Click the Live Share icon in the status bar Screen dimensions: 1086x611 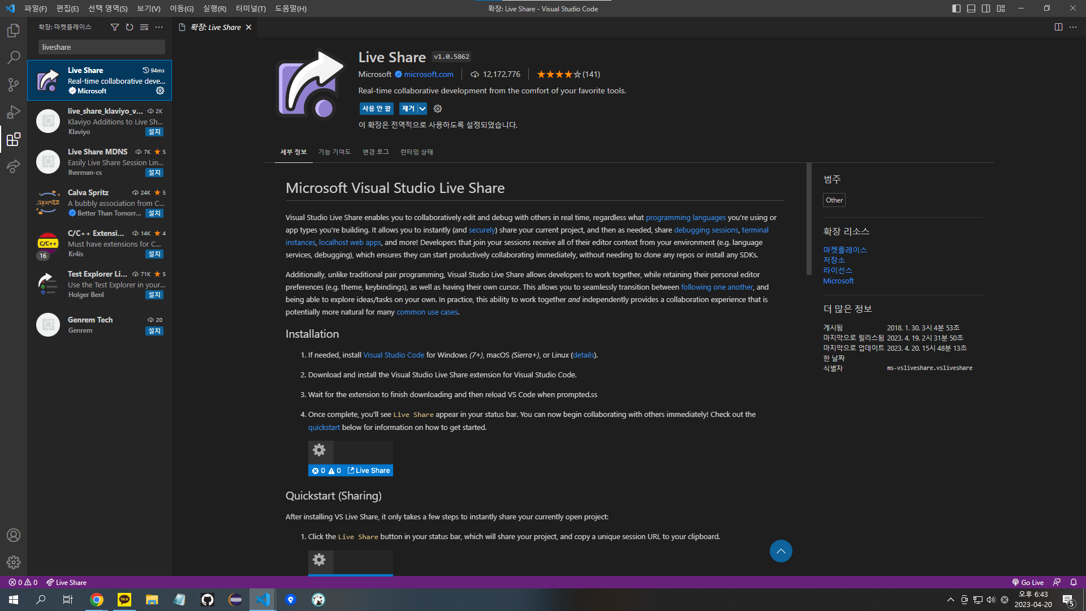click(66, 582)
